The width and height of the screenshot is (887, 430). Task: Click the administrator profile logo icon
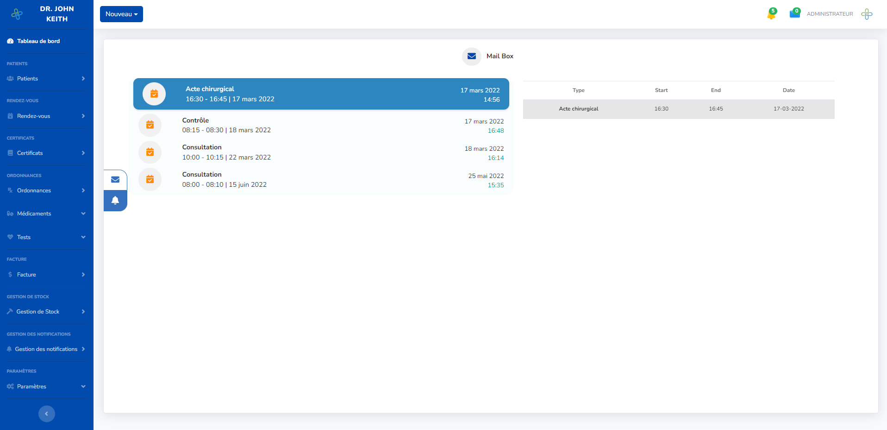coord(867,14)
